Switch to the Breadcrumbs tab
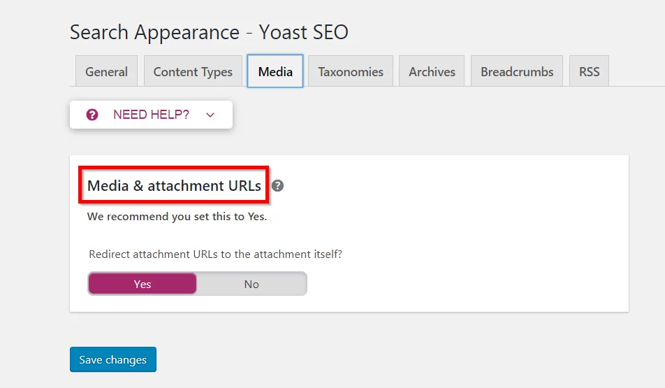665x388 pixels. (517, 71)
